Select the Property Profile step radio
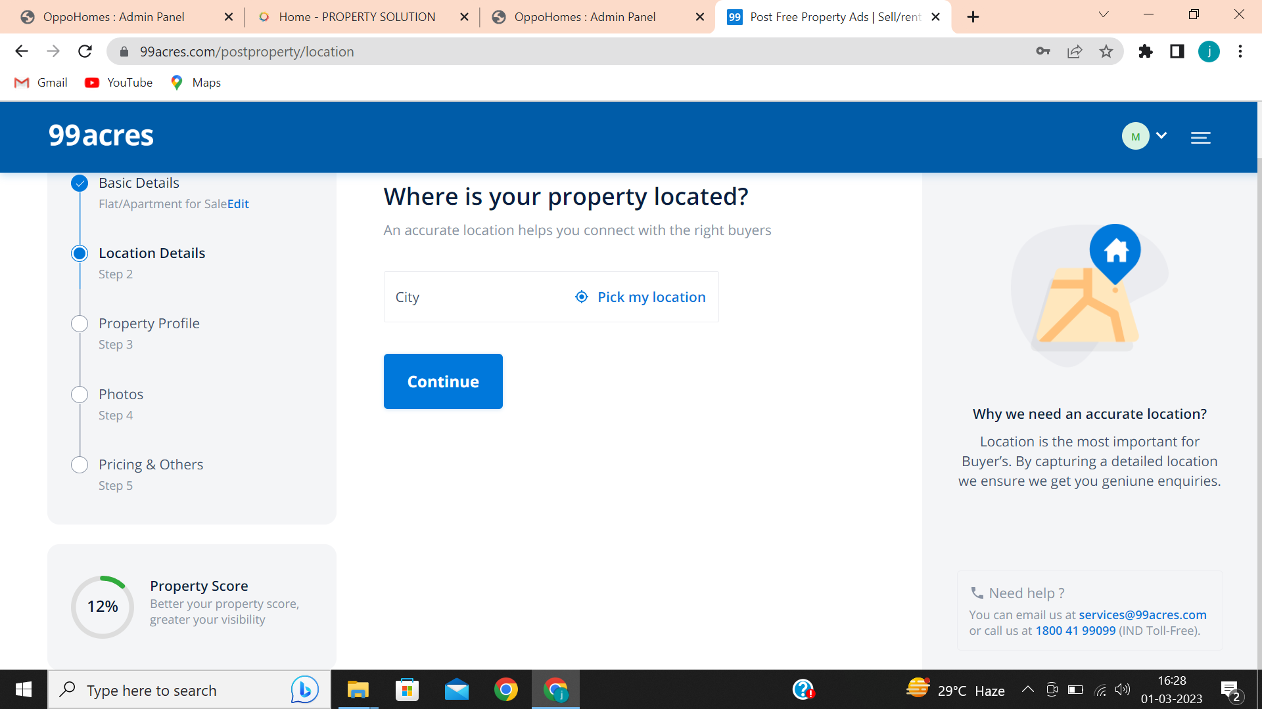This screenshot has width=1262, height=709. pos(78,323)
